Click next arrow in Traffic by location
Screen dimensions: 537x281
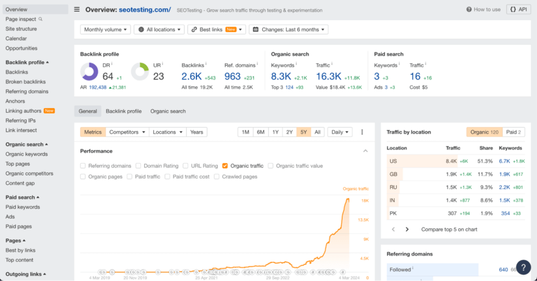(407, 229)
